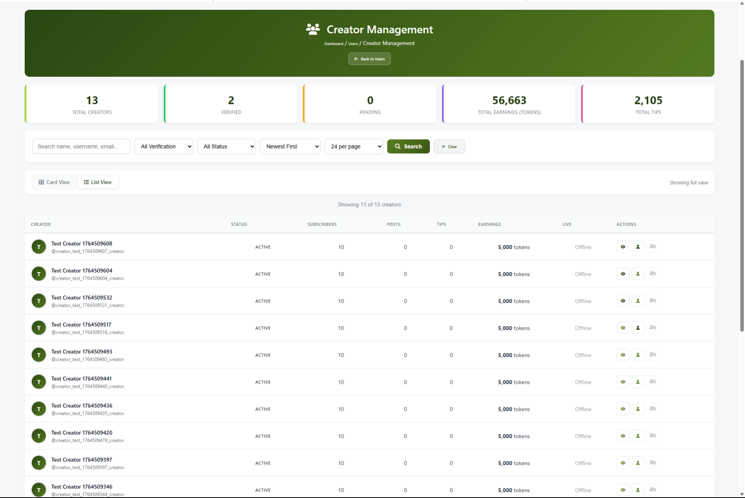Click user icon for Test Creator 1764509420

(x=638, y=436)
